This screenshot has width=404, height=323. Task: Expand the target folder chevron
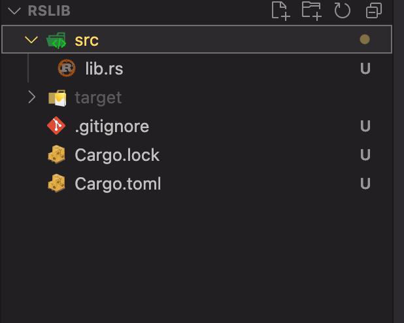pyautogui.click(x=31, y=97)
